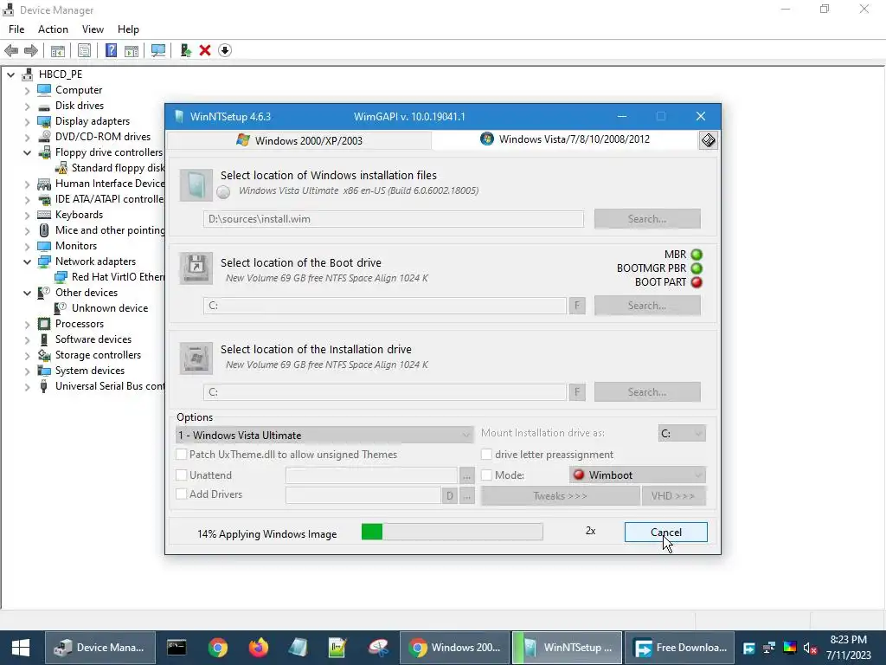Collapse the HBCD_PE root node
This screenshot has height=665, width=886.
[10, 74]
